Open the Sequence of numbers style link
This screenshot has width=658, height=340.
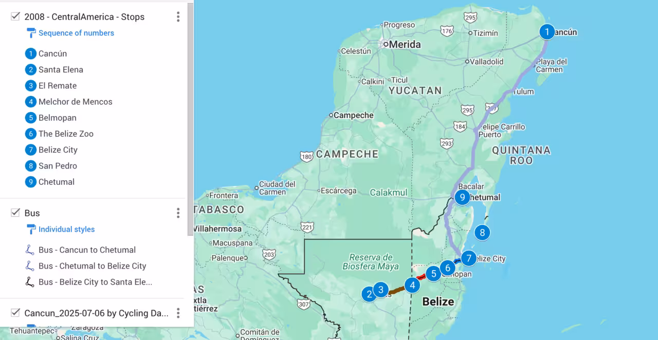pyautogui.click(x=76, y=33)
